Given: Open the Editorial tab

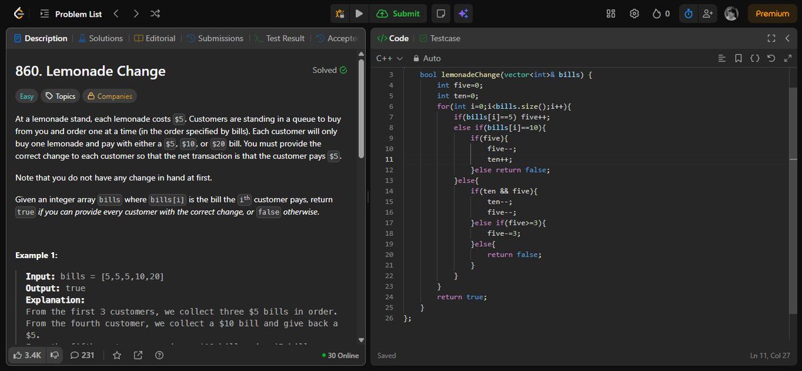Looking at the screenshot, I should pos(154,38).
